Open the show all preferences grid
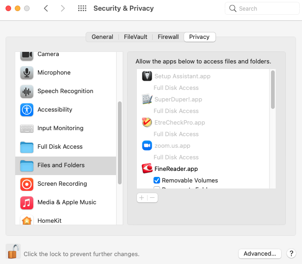The image size is (302, 264). click(82, 8)
